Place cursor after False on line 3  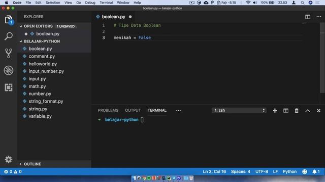tap(151, 37)
